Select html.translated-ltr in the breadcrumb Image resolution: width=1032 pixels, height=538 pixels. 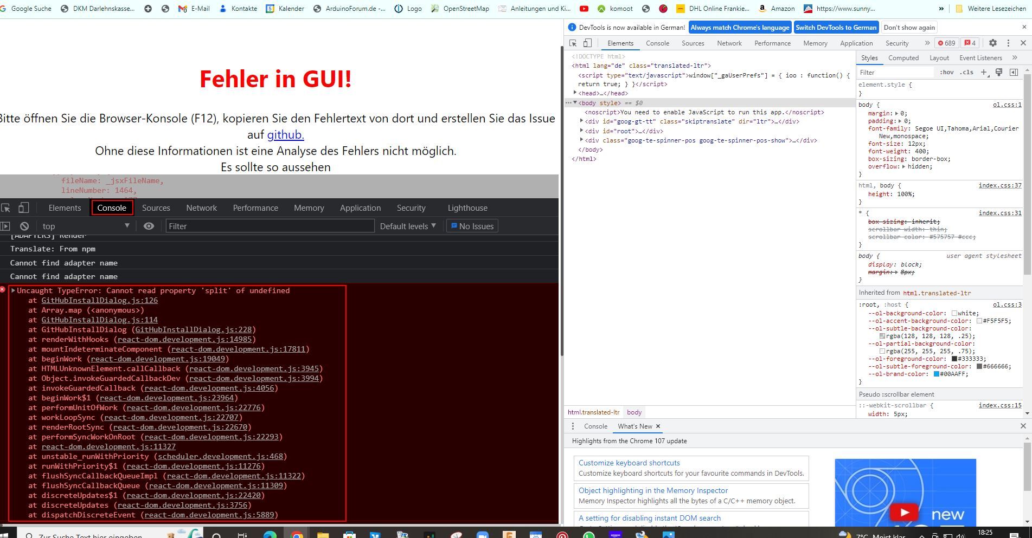coord(593,412)
